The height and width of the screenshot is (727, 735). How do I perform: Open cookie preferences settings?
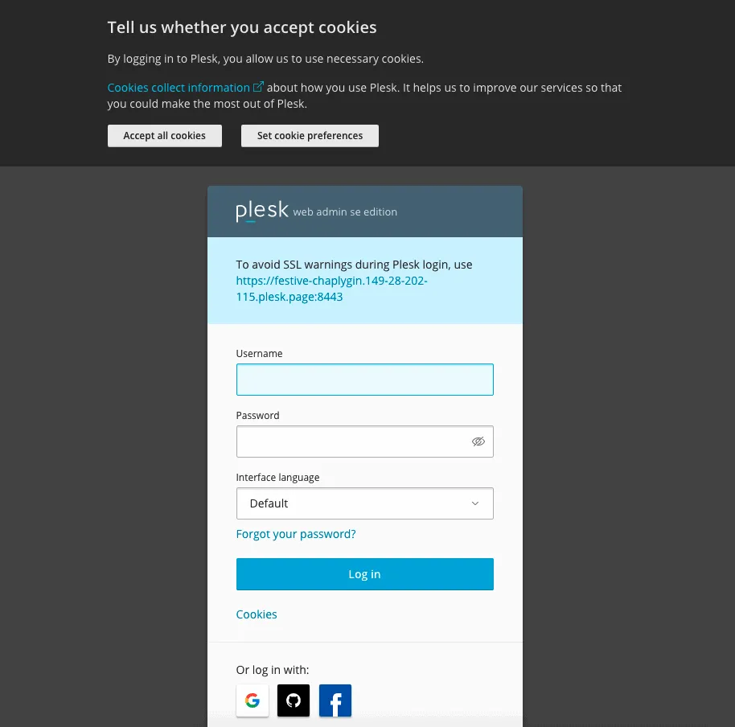[310, 135]
